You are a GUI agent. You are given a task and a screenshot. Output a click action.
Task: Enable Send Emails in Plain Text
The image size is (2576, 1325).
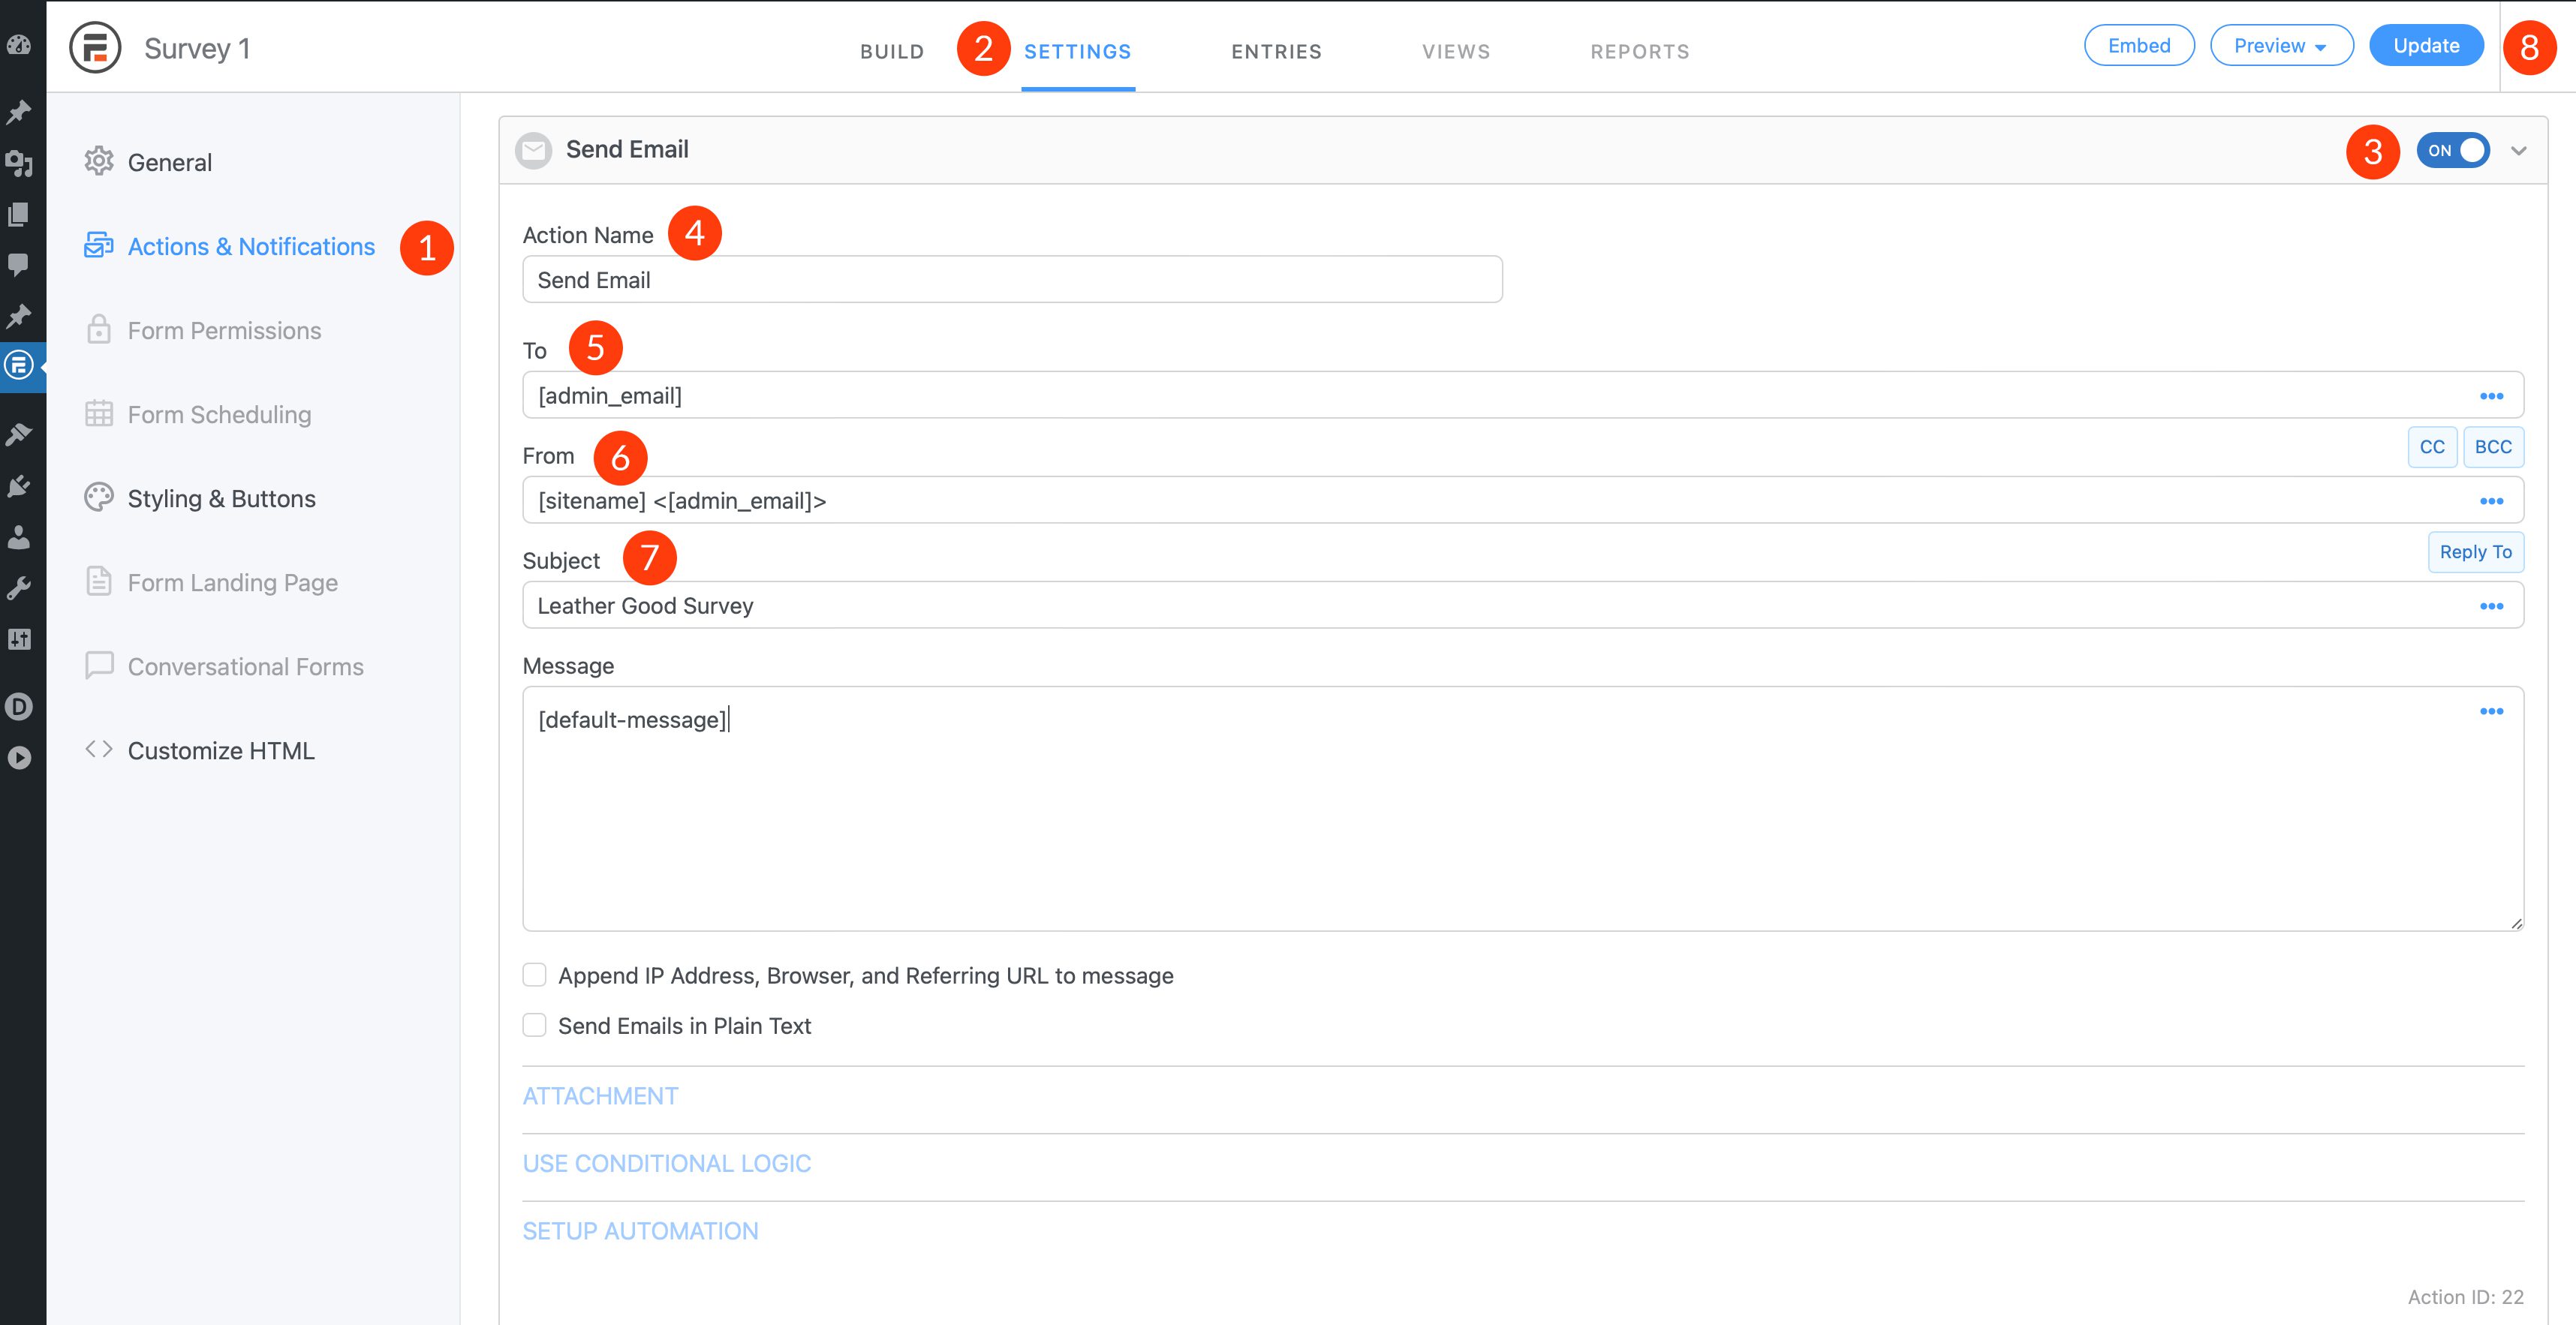(534, 1024)
